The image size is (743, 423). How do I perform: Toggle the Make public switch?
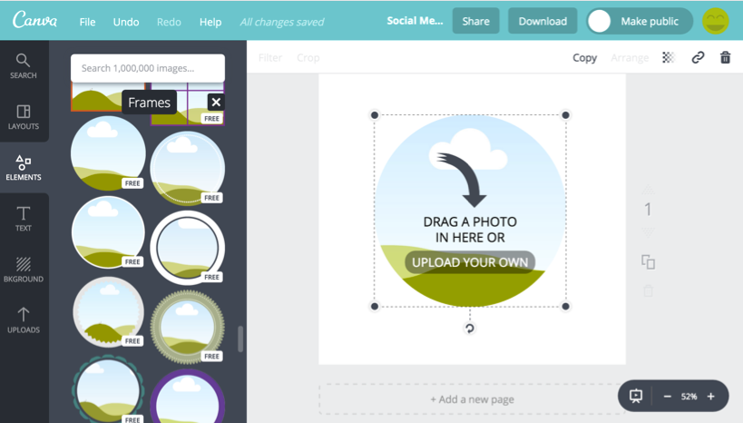pyautogui.click(x=601, y=21)
